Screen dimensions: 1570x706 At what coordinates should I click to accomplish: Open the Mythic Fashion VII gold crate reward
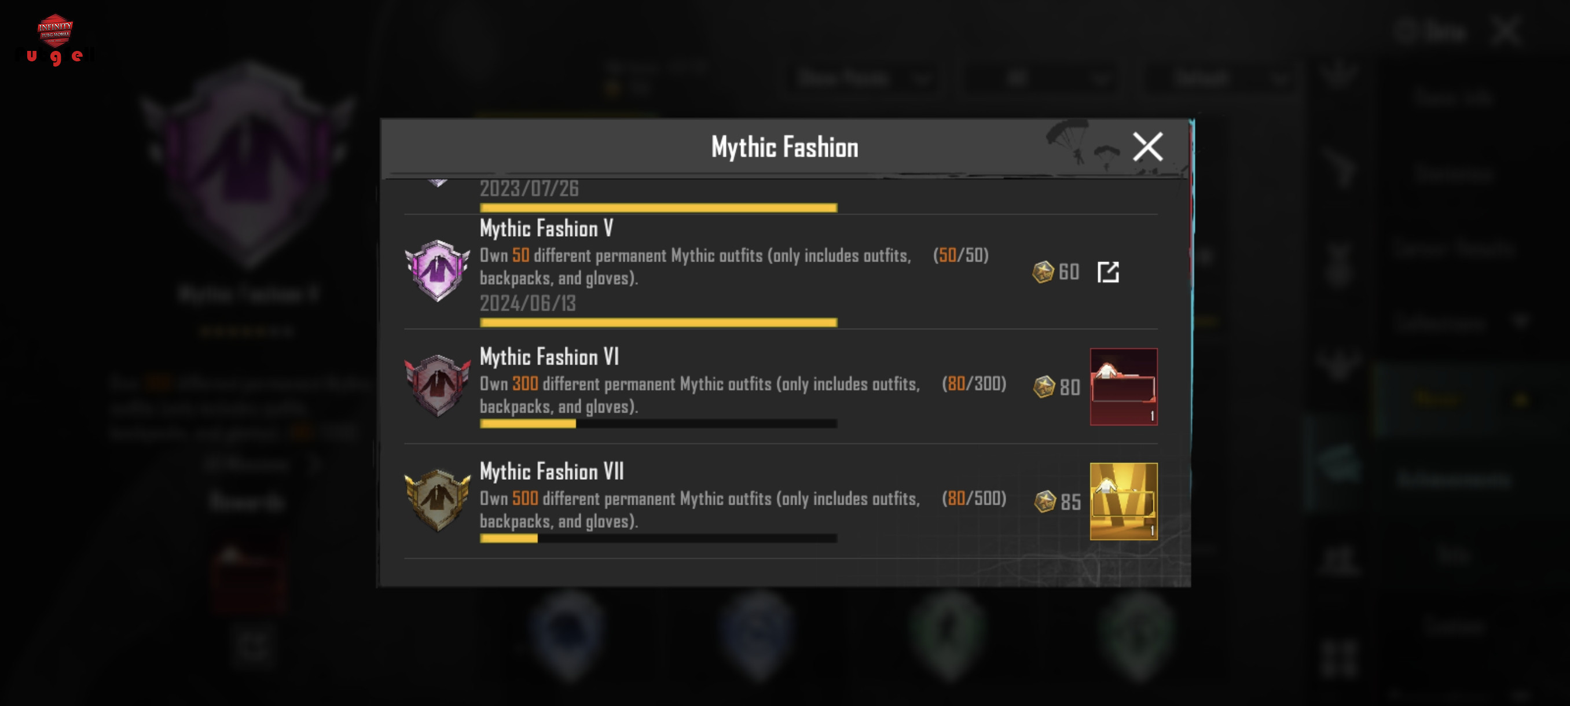point(1123,501)
